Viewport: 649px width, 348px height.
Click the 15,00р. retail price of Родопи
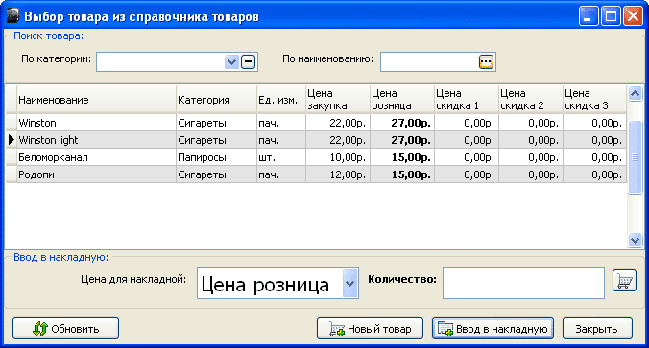pyautogui.click(x=402, y=174)
